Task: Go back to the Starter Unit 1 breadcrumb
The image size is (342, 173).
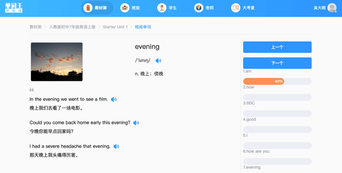Action: [x=115, y=27]
